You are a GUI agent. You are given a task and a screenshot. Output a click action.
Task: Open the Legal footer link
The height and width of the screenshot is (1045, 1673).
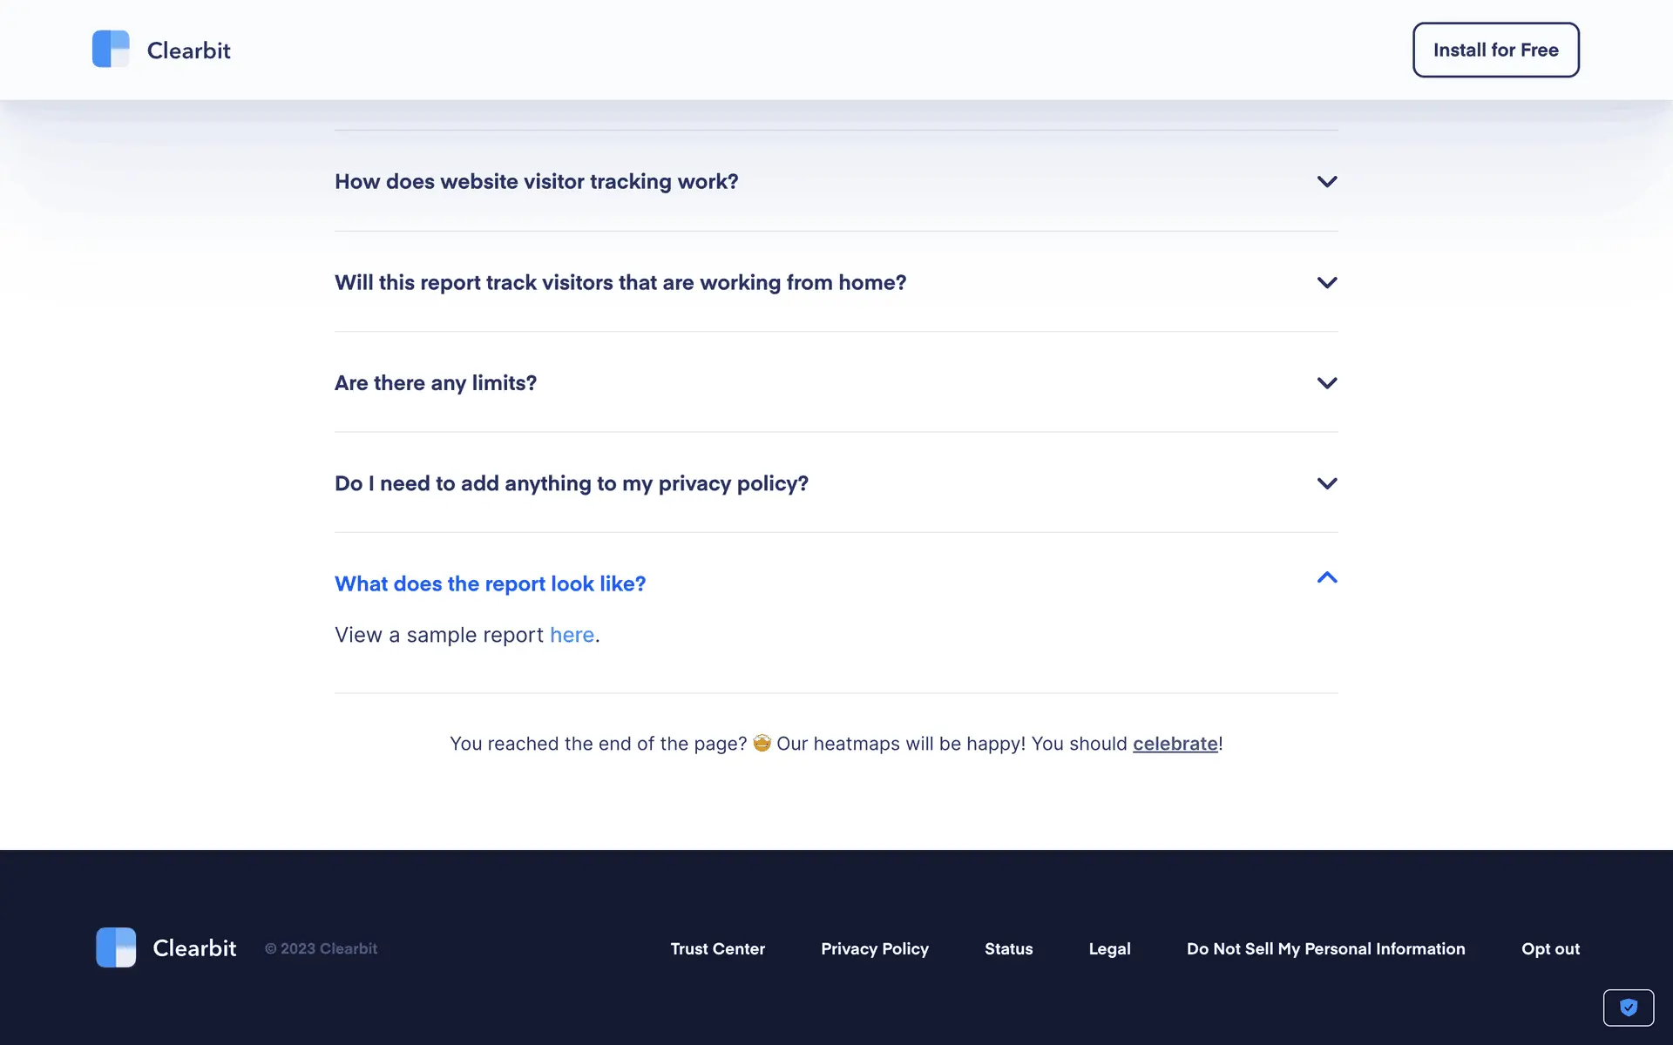1109,949
